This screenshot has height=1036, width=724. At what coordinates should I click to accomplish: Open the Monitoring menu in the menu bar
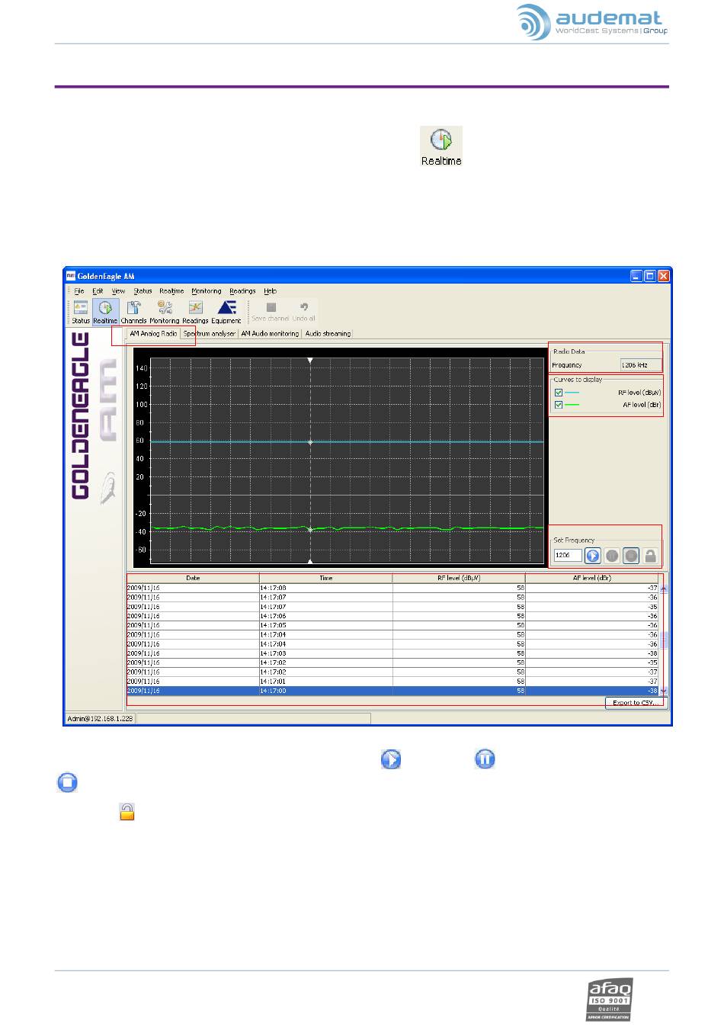click(x=206, y=291)
